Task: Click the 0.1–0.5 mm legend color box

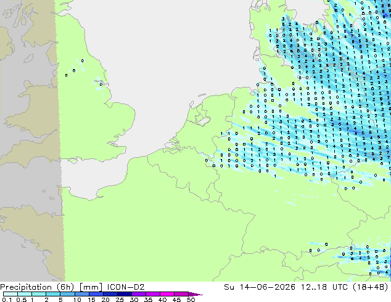Action: [x=10, y=294]
